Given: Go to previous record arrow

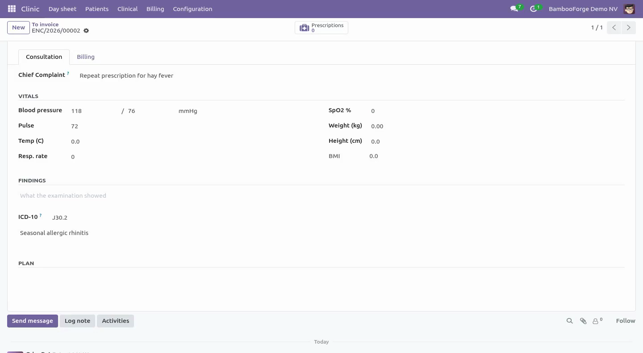Looking at the screenshot, I should click(614, 28).
